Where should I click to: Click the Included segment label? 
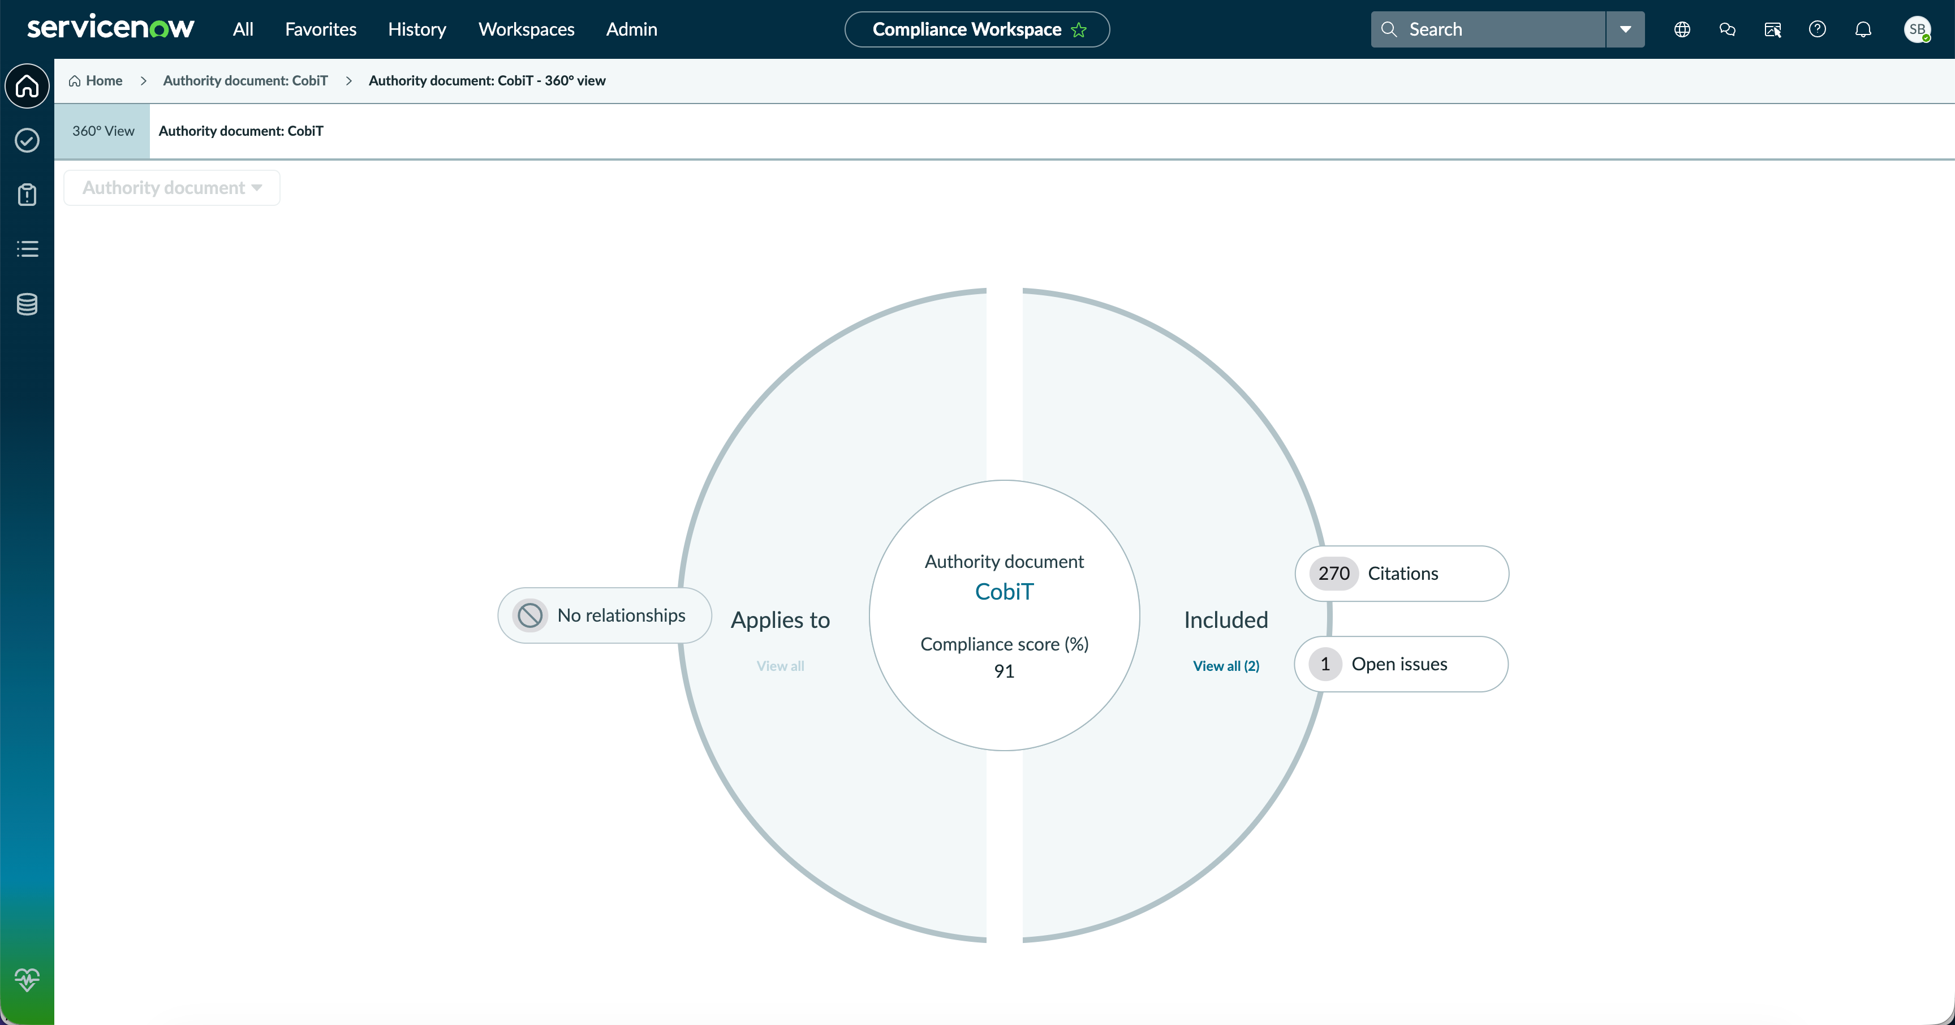1226,620
